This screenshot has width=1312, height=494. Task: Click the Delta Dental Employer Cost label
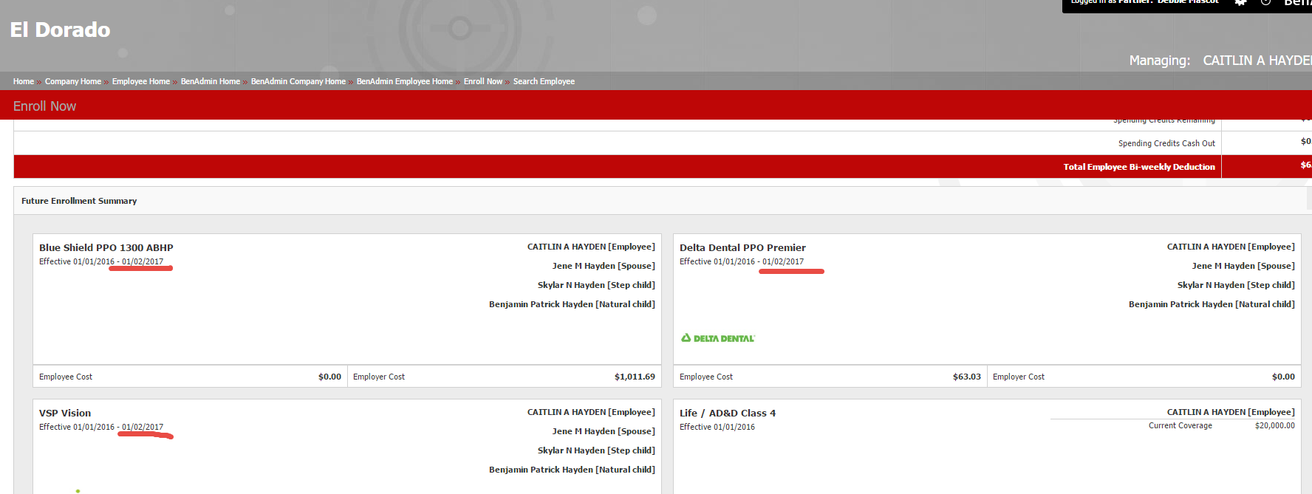coord(1019,377)
